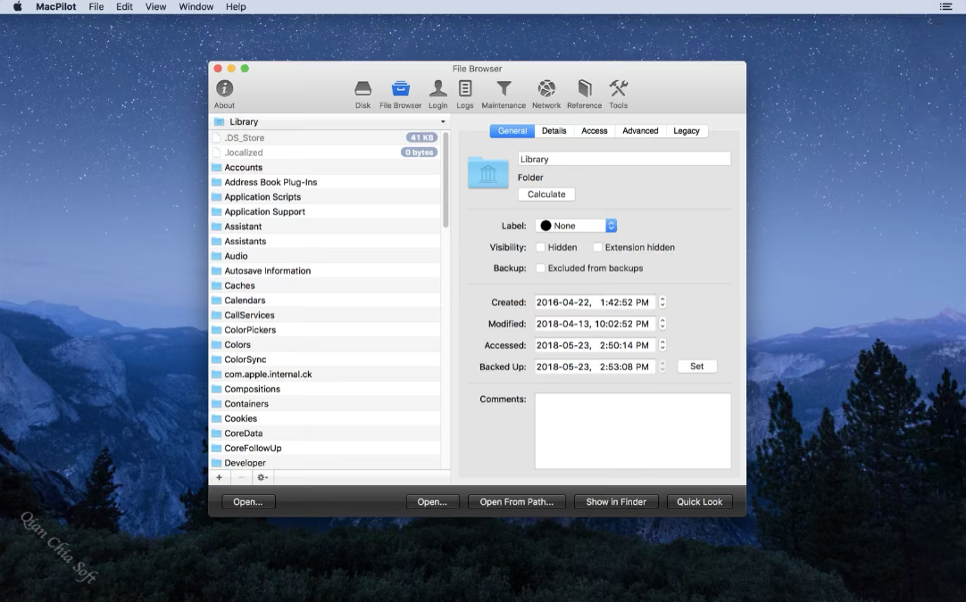Click the Open From Path button
Screen dimensions: 966x602
point(516,501)
